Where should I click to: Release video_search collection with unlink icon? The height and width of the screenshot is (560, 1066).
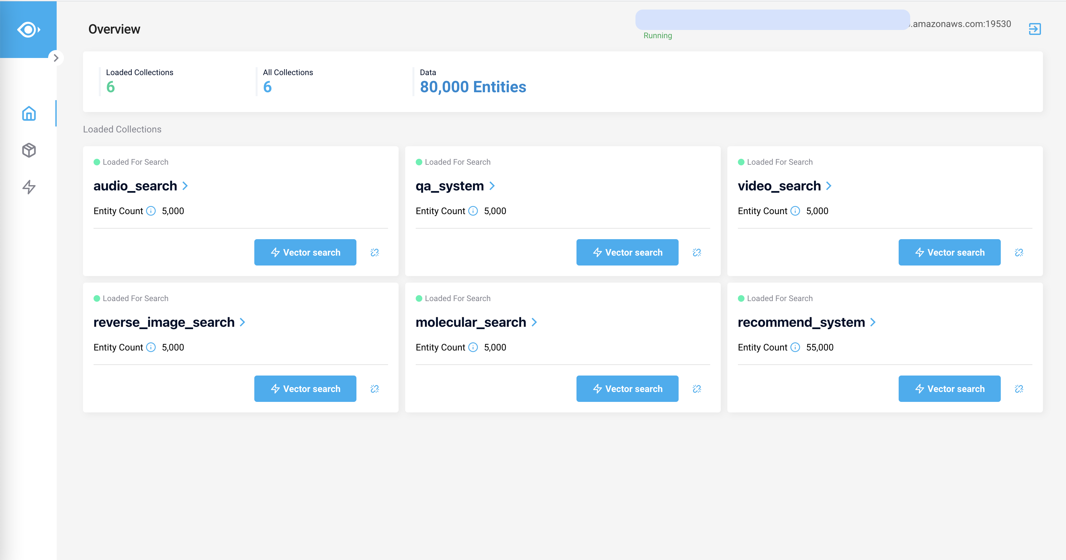tap(1019, 252)
